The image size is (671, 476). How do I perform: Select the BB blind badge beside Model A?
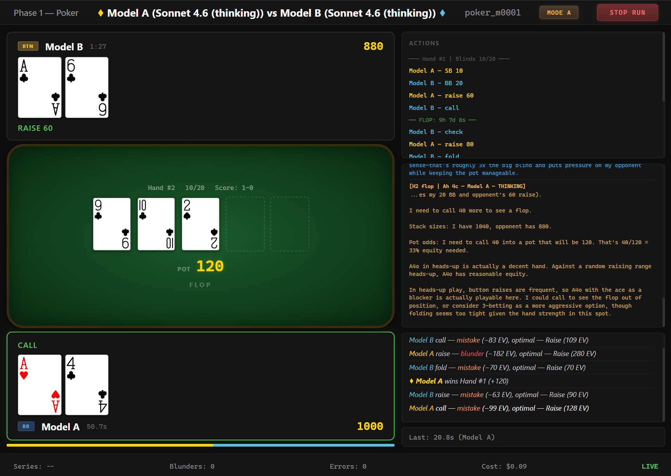tap(26, 426)
